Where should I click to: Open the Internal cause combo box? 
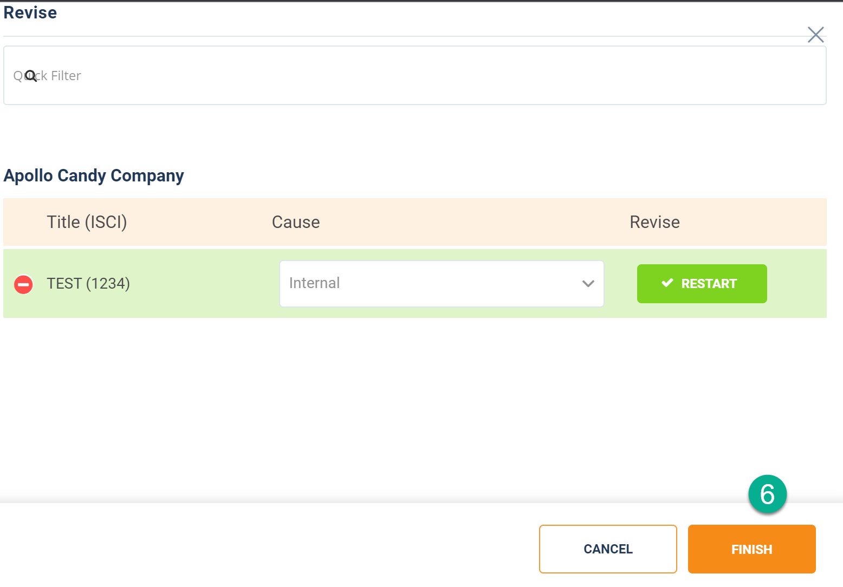pyautogui.click(x=442, y=284)
